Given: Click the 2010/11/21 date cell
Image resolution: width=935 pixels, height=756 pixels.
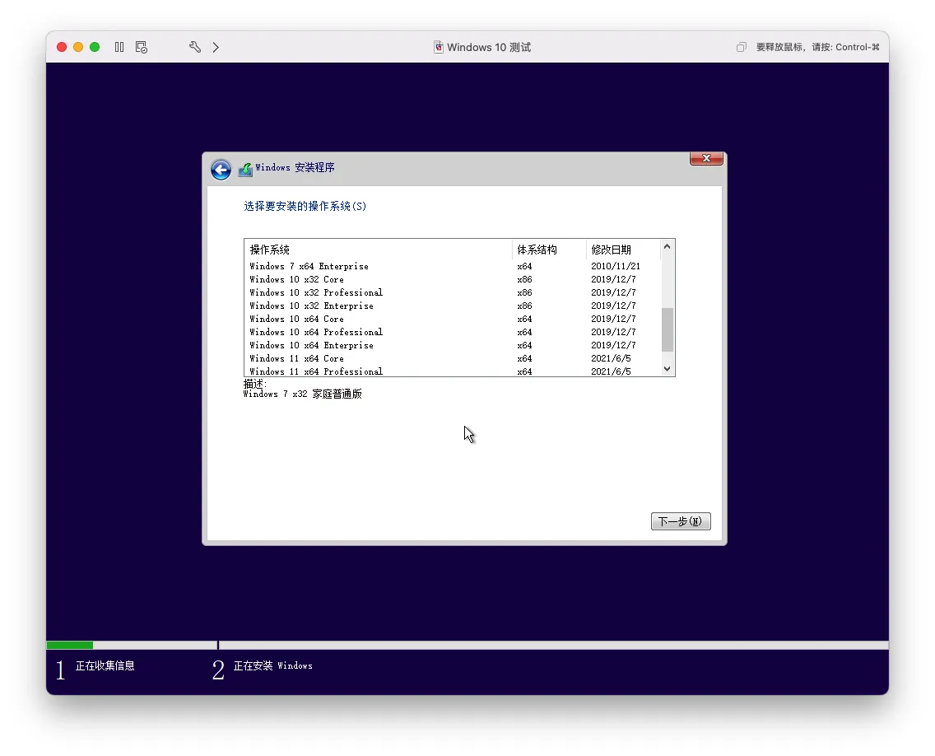Looking at the screenshot, I should 616,266.
